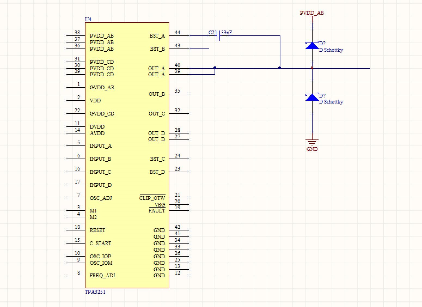Click pin number 38 of U4
Image resolution: width=422 pixels, height=307 pixels.
(77, 32)
